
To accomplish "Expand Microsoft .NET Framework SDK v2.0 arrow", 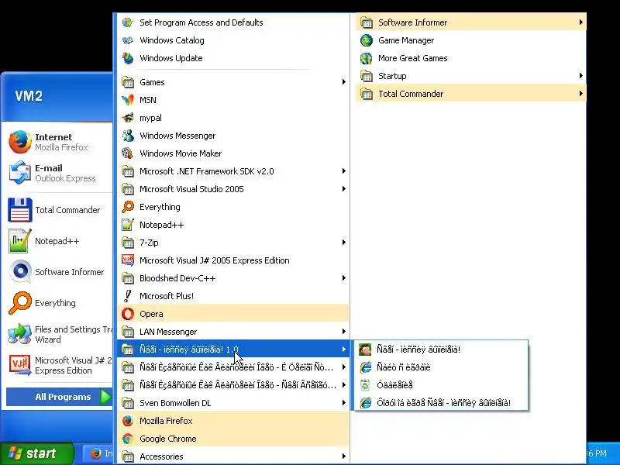I will 343,171.
